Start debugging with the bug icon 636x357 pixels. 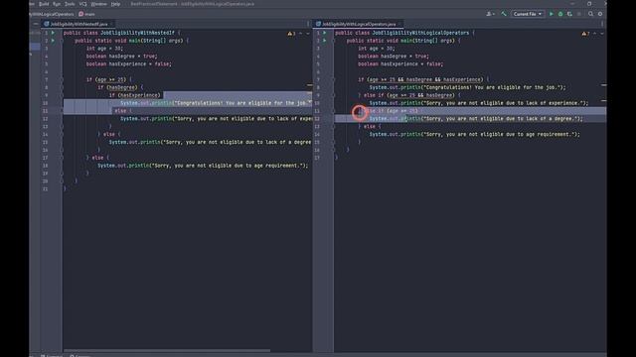tap(560, 14)
